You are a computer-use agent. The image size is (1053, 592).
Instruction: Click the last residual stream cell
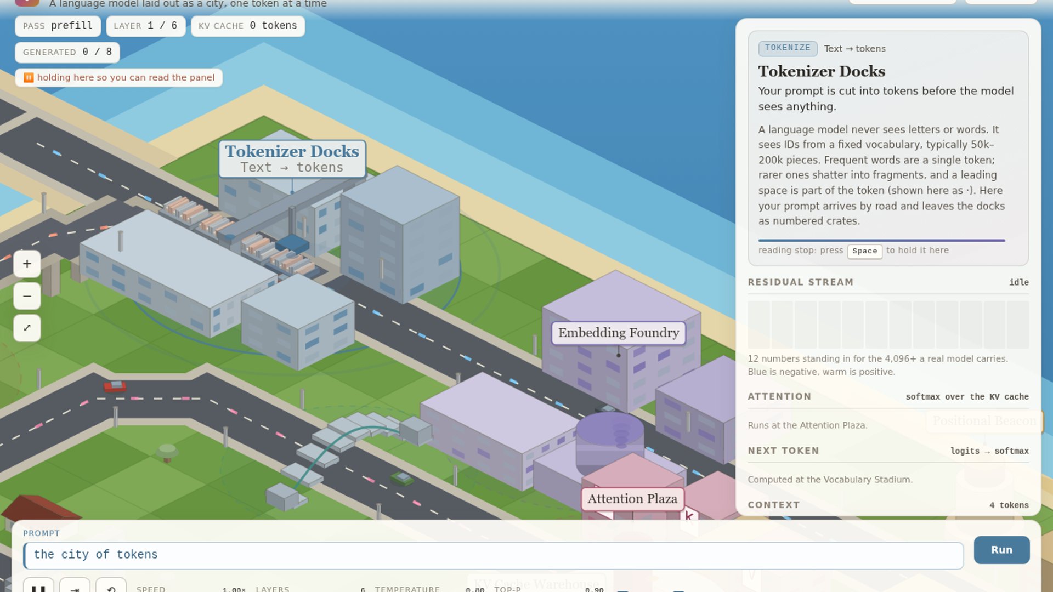coord(1018,325)
